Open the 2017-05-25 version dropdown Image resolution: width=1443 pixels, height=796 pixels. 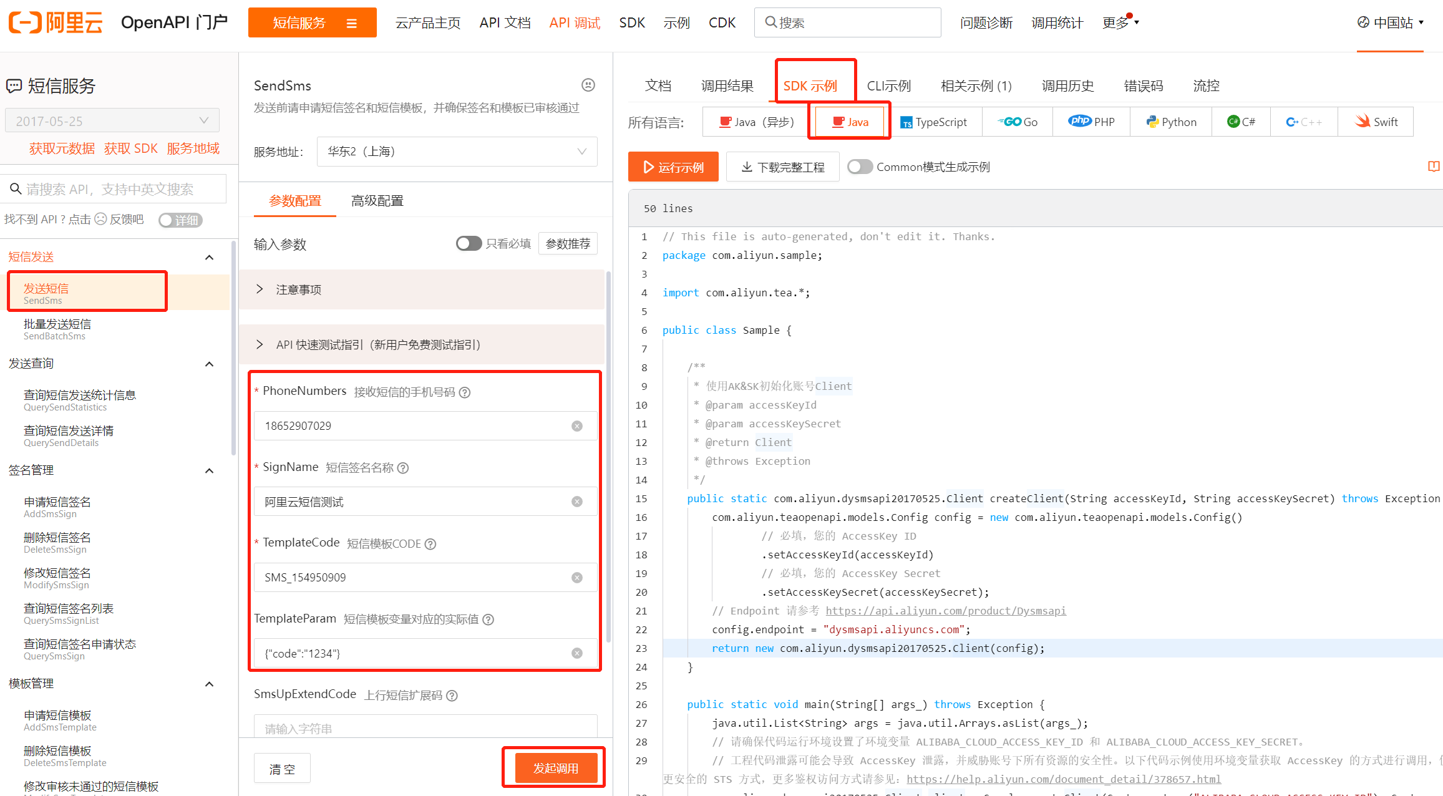(112, 120)
